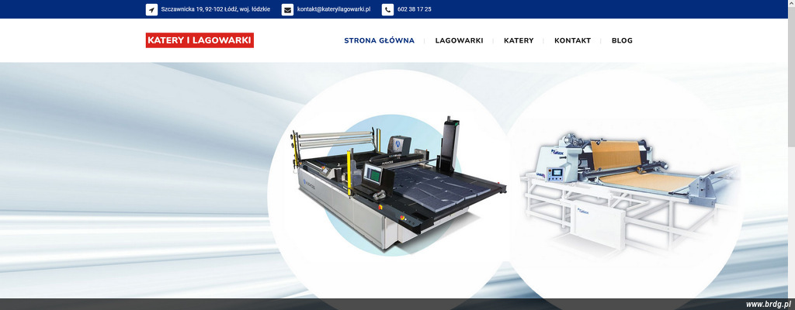This screenshot has height=310, width=795.
Task: Open the Lagowarki menu item
Action: [x=459, y=40]
